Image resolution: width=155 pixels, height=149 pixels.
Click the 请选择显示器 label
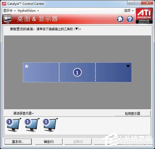pyautogui.click(x=23, y=113)
